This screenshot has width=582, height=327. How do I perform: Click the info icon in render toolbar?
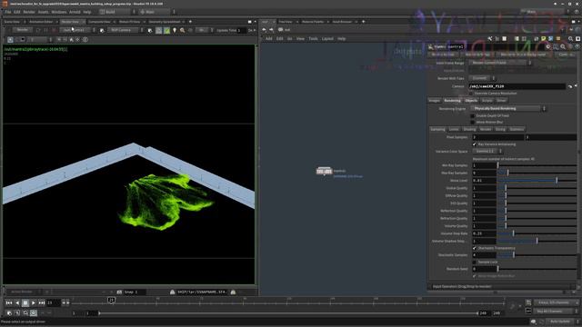(x=85, y=40)
